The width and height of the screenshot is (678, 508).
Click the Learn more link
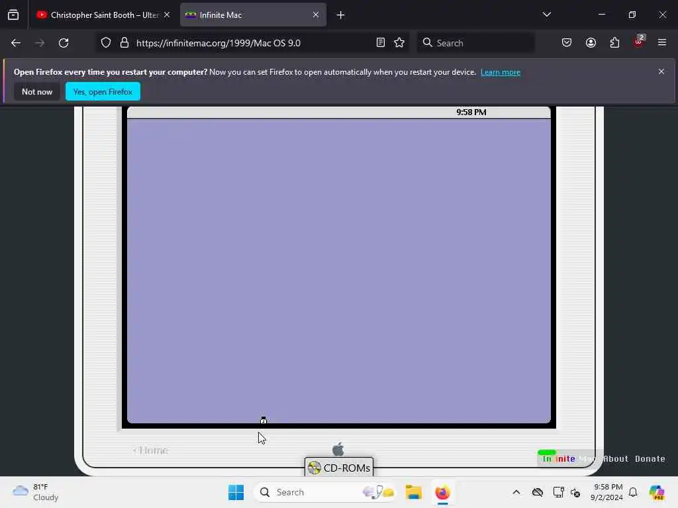[x=501, y=72]
